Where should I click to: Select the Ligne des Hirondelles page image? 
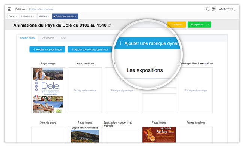(85, 134)
